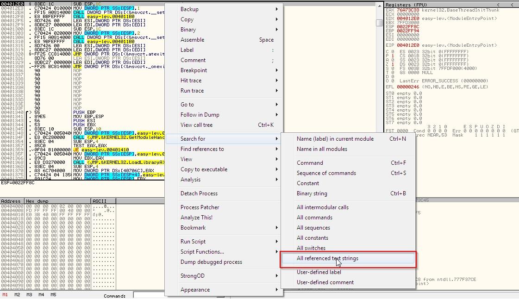519x299 pixels.
Task: Select disassembly row JE easy-lev.00401410
Action: pos(83,150)
